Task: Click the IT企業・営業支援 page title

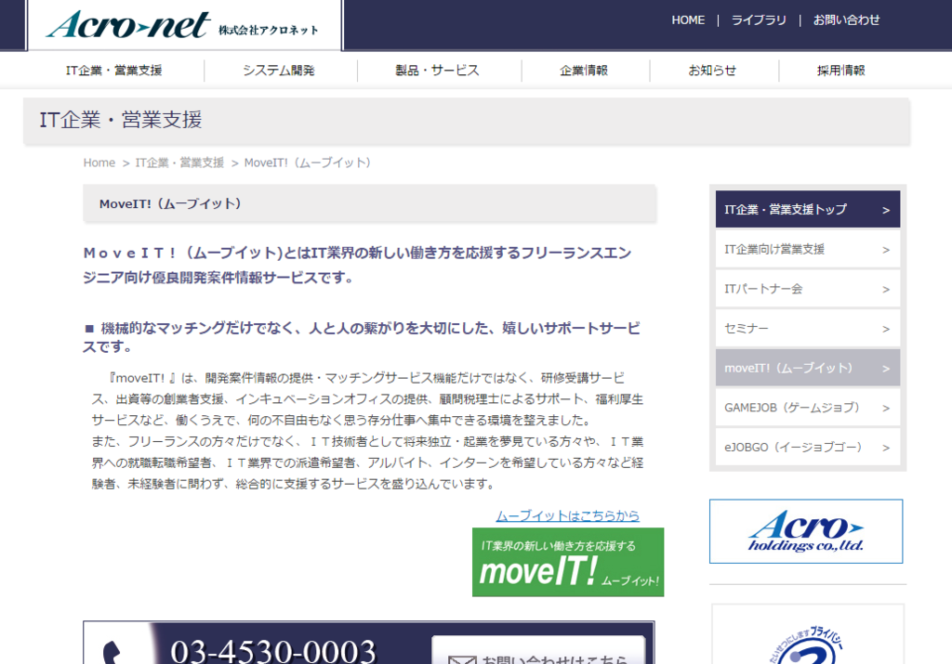Action: (120, 120)
